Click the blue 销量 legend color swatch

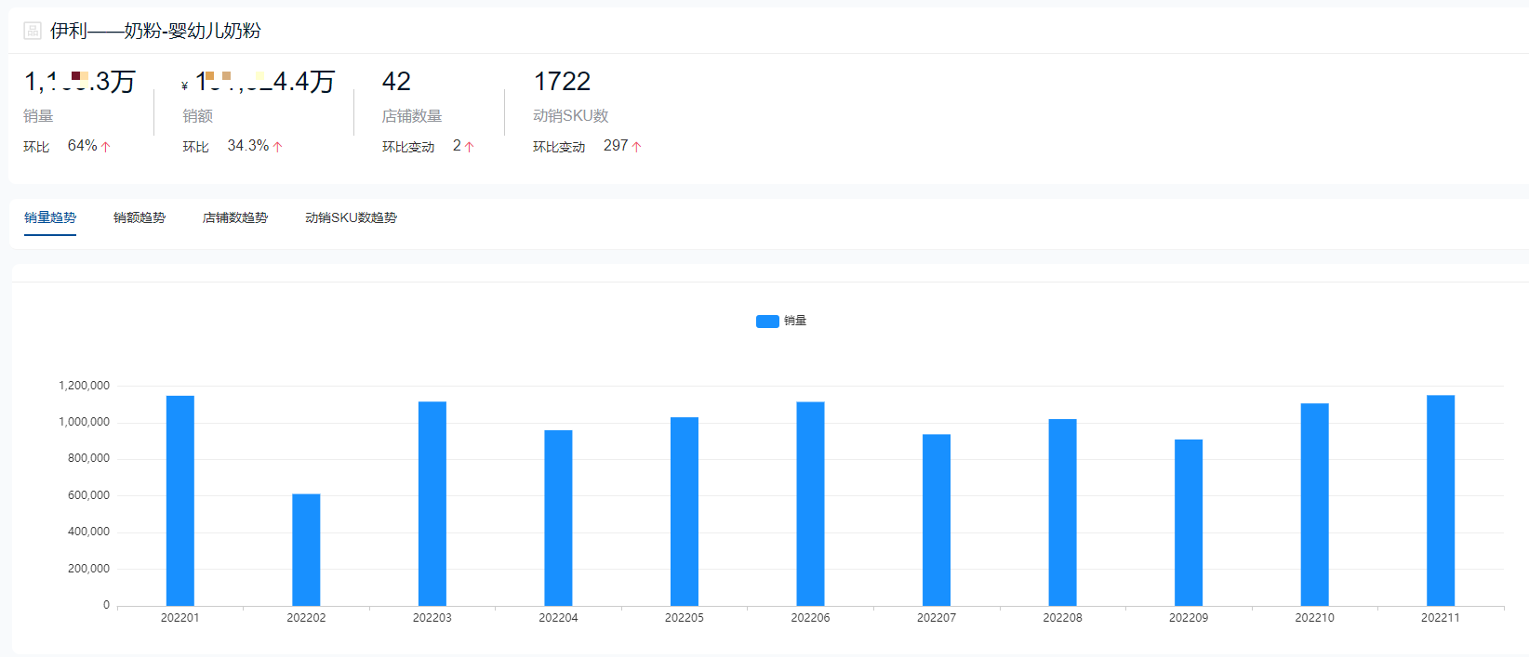[x=767, y=322]
